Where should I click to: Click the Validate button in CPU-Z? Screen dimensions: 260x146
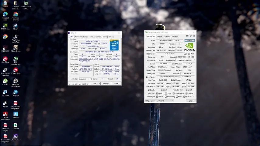(x=106, y=83)
